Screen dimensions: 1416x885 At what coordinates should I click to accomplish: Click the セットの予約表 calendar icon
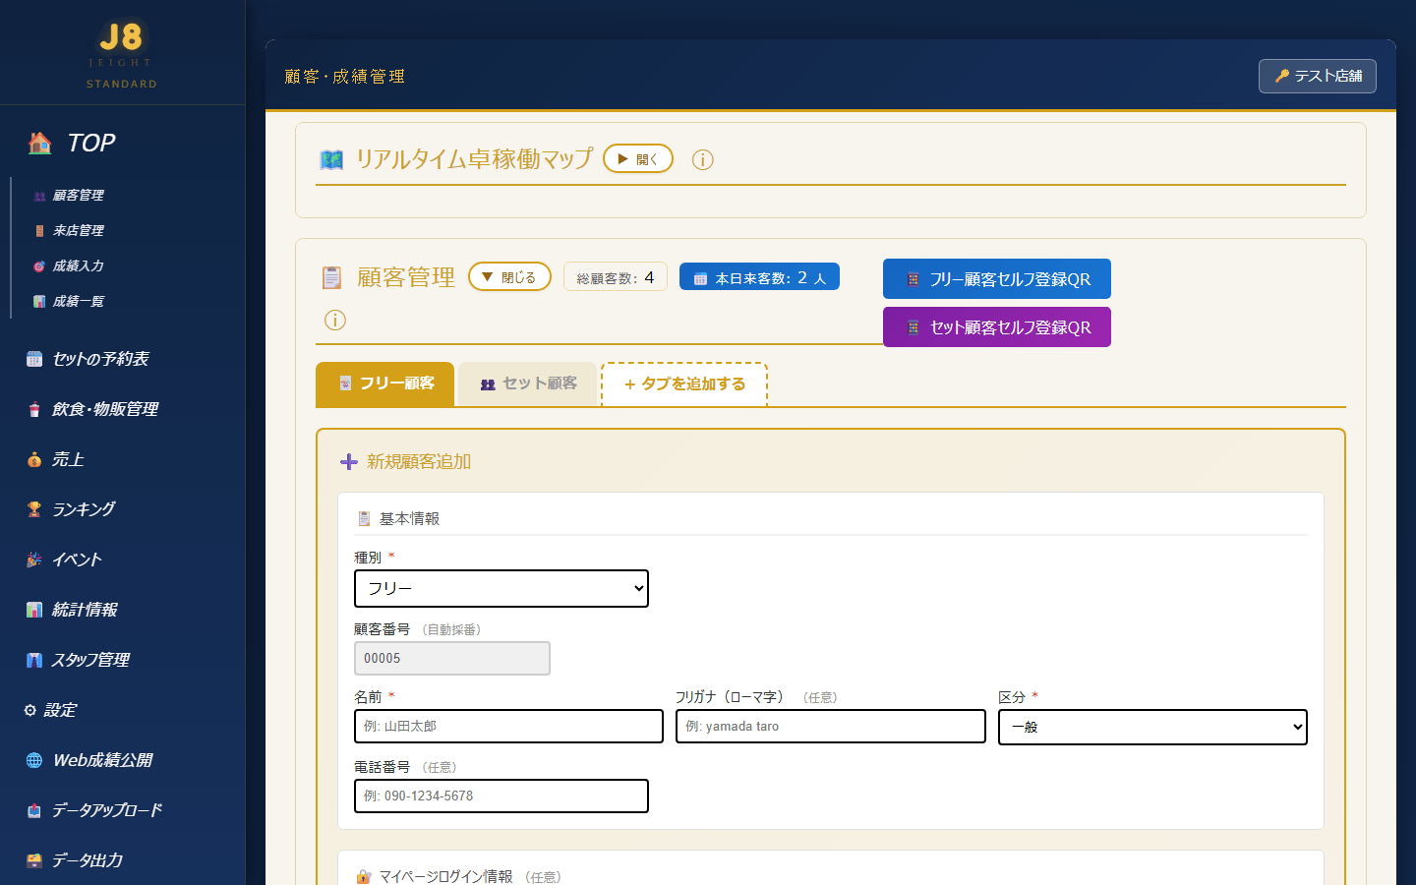coord(34,359)
